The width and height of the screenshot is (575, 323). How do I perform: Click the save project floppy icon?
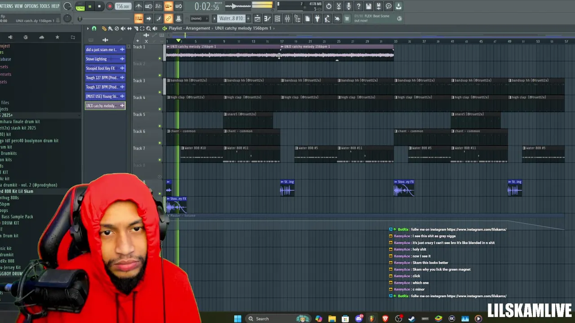click(368, 6)
